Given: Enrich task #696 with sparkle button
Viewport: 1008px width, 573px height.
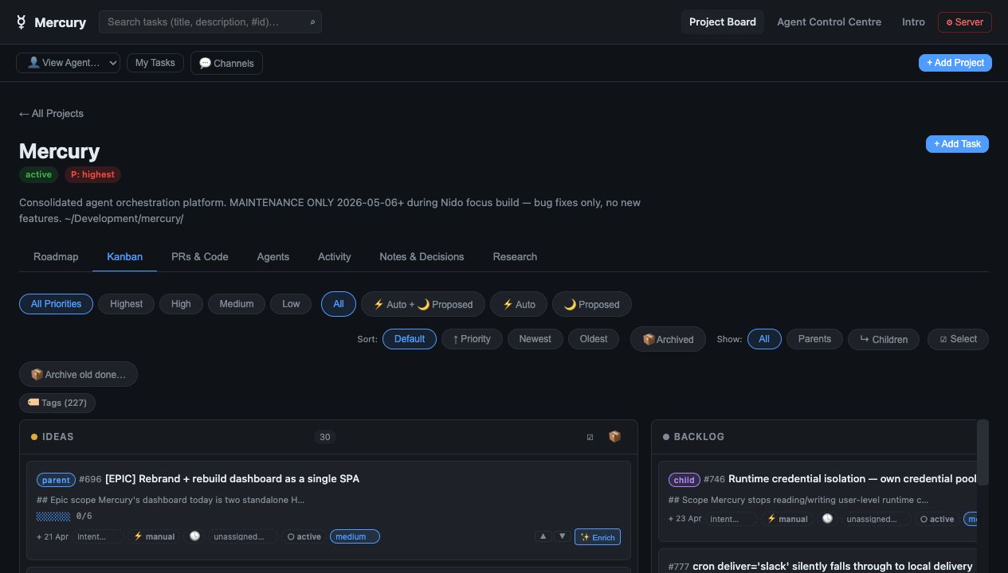Looking at the screenshot, I should (x=598, y=537).
